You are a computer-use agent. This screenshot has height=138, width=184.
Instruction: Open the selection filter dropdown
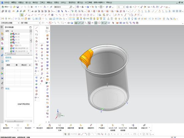(10, 23)
